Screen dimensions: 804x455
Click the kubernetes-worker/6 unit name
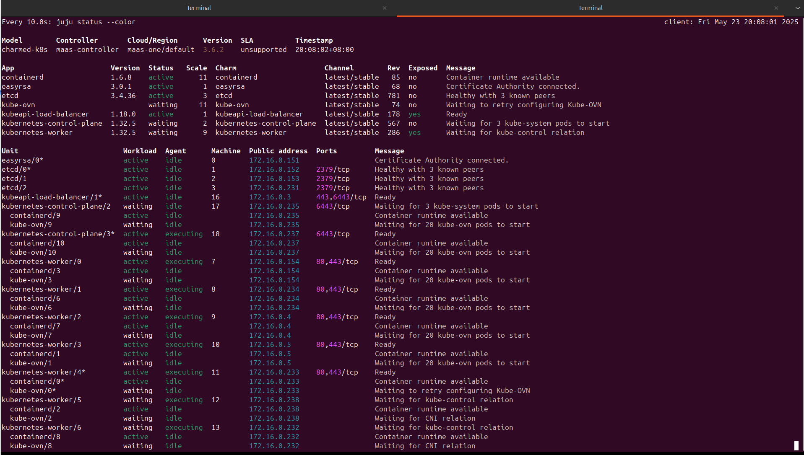[x=42, y=427]
